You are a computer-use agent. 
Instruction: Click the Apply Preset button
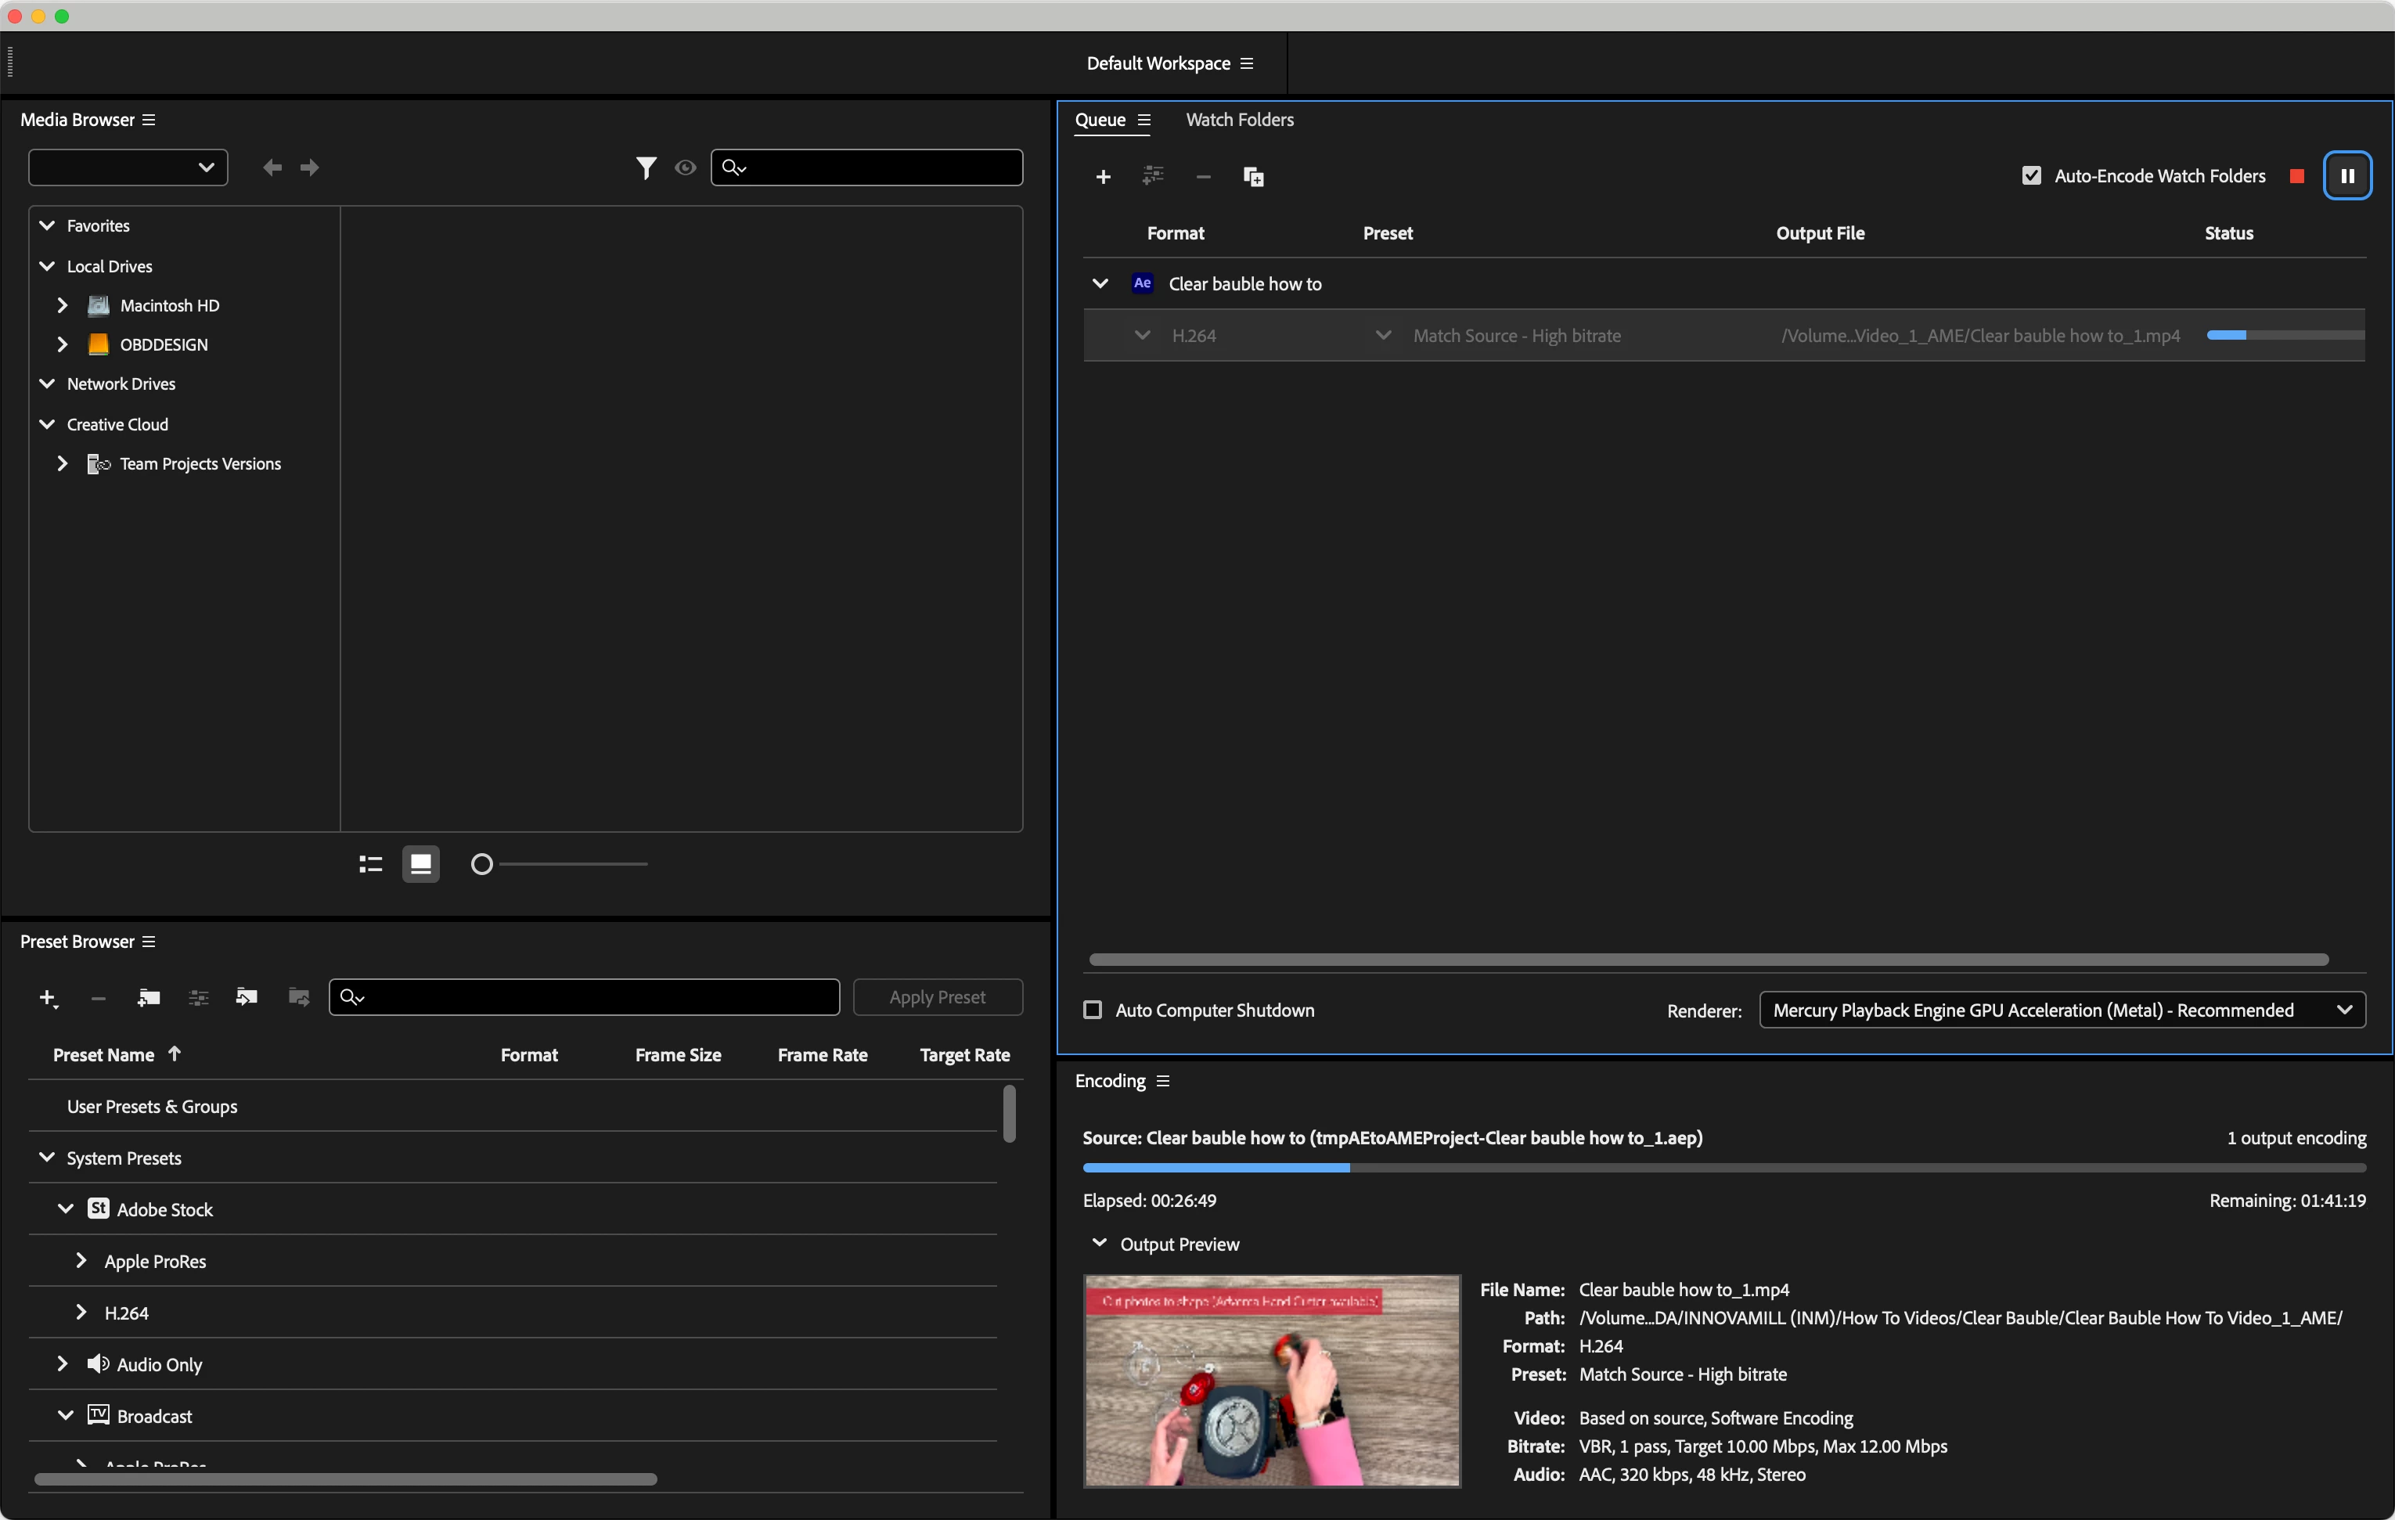coord(937,996)
